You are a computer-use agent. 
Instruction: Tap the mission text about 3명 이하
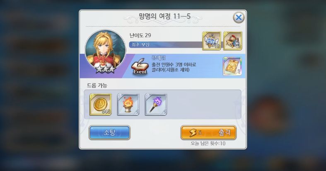174,67
